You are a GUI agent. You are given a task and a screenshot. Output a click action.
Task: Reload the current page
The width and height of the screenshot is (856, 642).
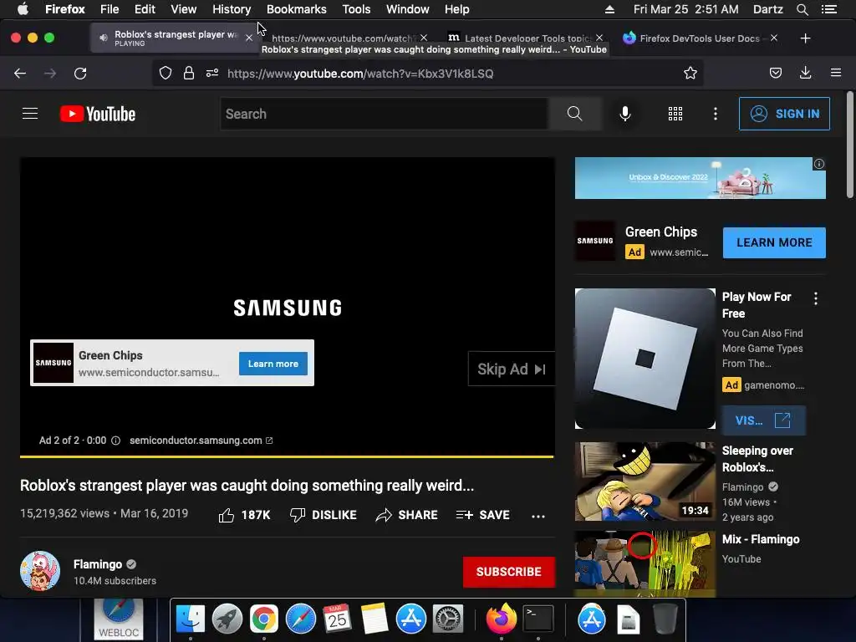point(80,74)
